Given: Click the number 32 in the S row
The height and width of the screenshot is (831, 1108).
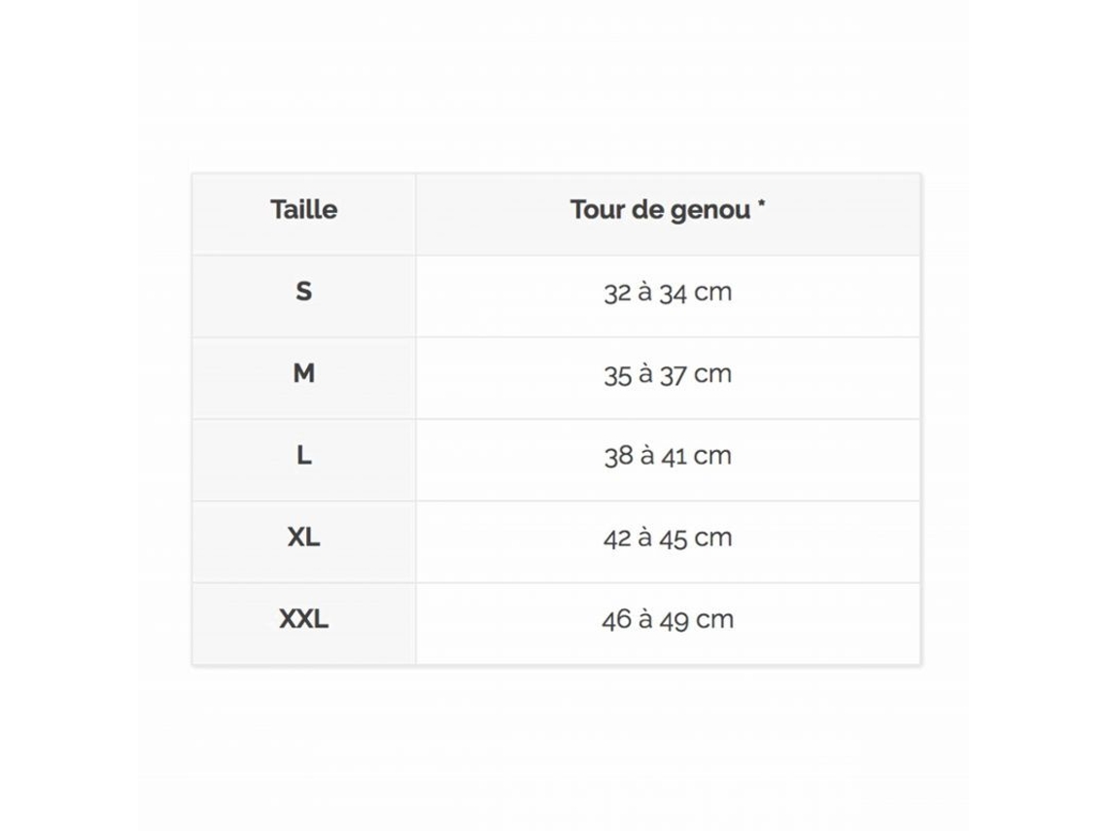Looking at the screenshot, I should pos(617,293).
